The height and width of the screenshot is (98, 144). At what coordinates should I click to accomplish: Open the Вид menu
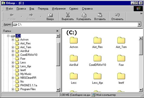tap(32, 9)
